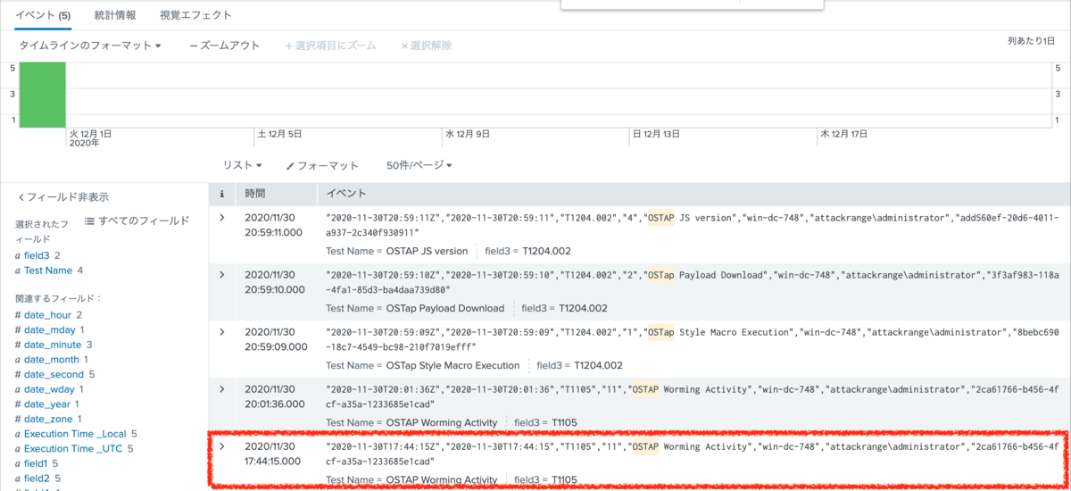
Task: Click the time 2020/11/30 20:01:36.000
Action: [x=275, y=396]
